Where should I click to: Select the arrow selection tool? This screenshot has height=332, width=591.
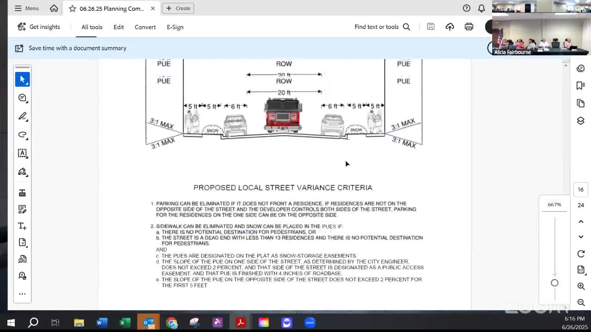(22, 79)
